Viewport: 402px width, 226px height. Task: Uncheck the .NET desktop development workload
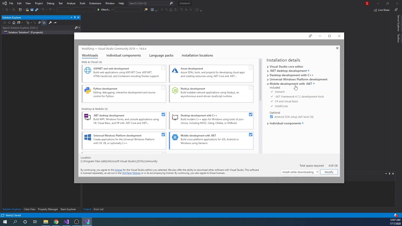(163, 115)
